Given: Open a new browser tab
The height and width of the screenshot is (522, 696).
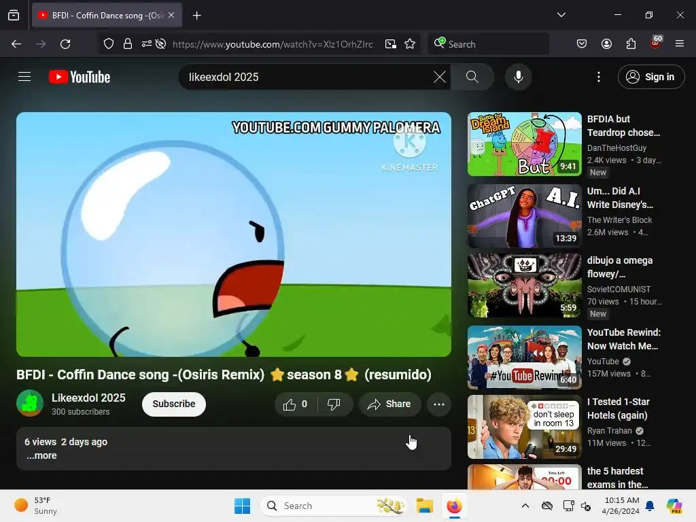Looking at the screenshot, I should 196,16.
